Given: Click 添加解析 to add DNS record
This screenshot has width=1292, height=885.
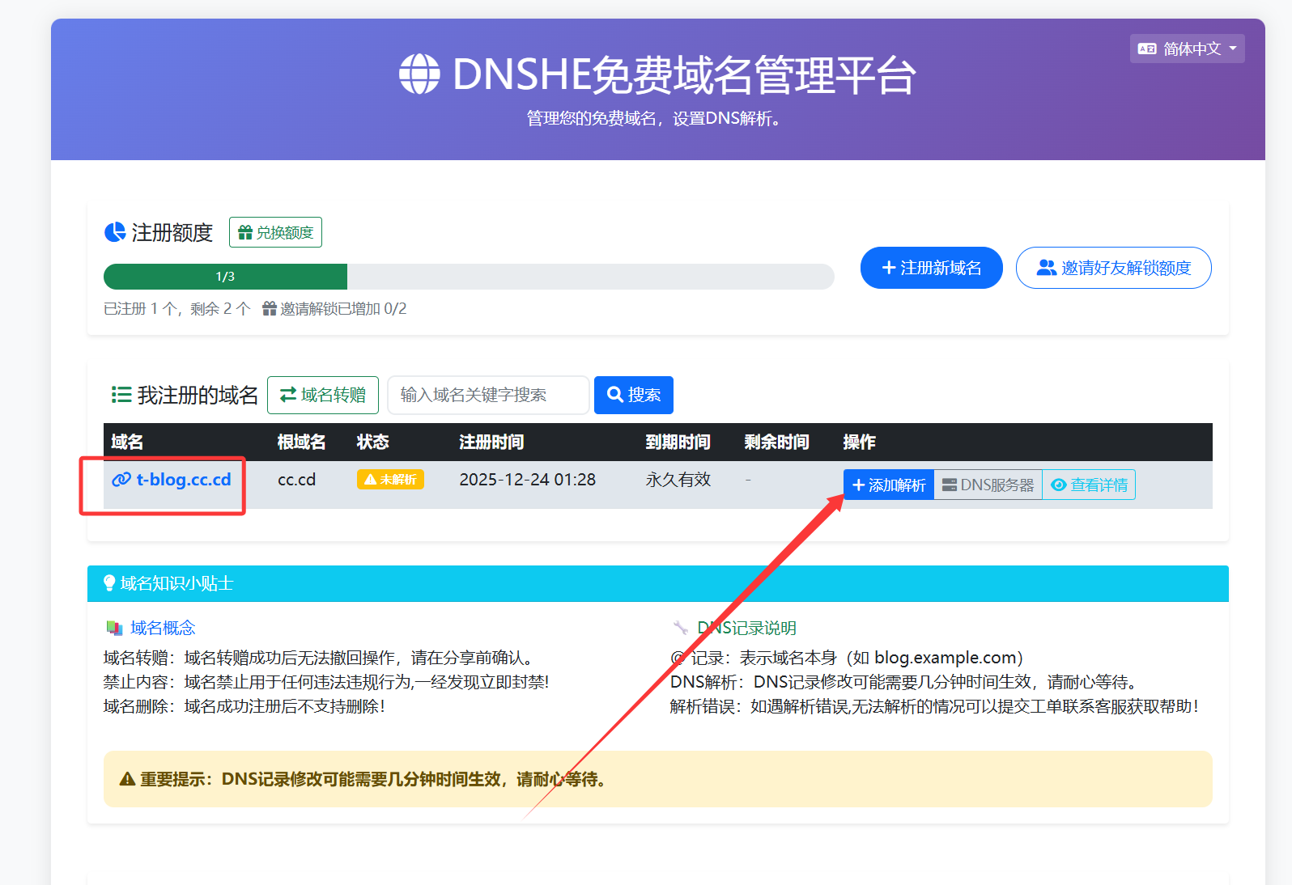Looking at the screenshot, I should pos(888,485).
